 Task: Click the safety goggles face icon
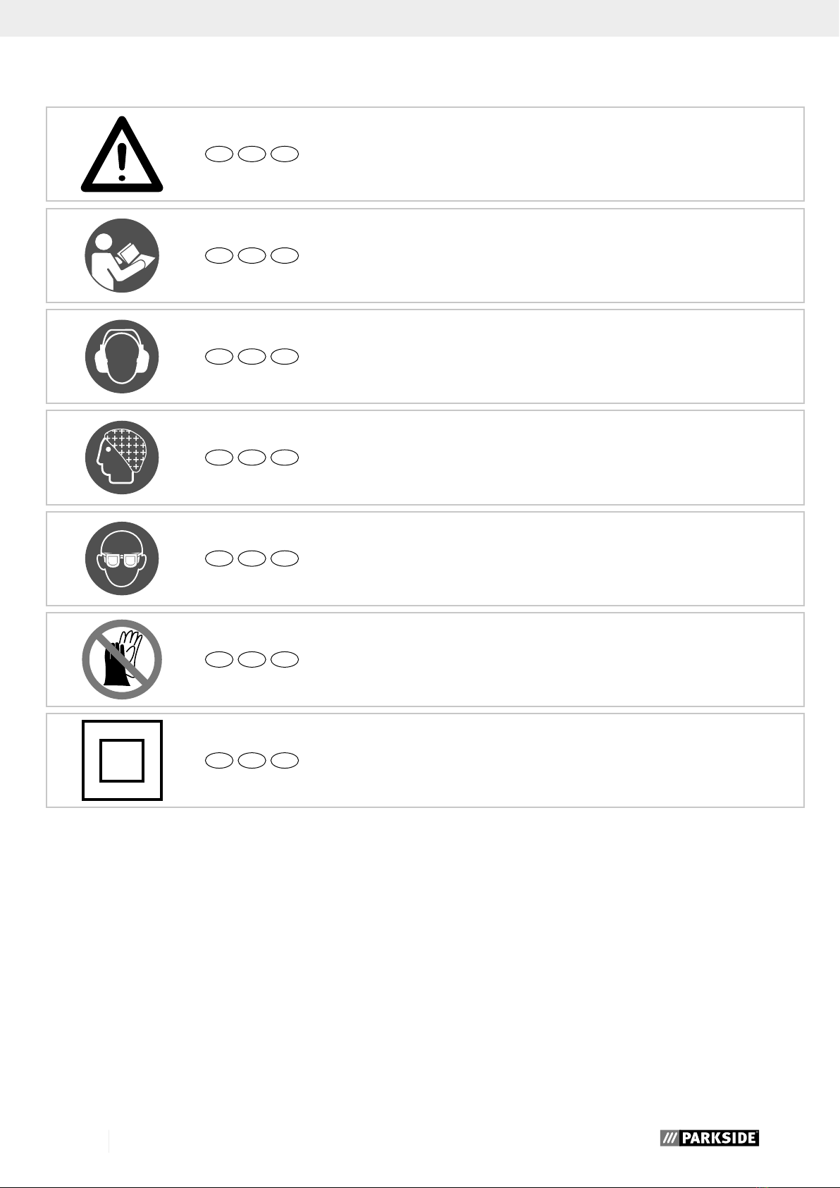coord(122,558)
